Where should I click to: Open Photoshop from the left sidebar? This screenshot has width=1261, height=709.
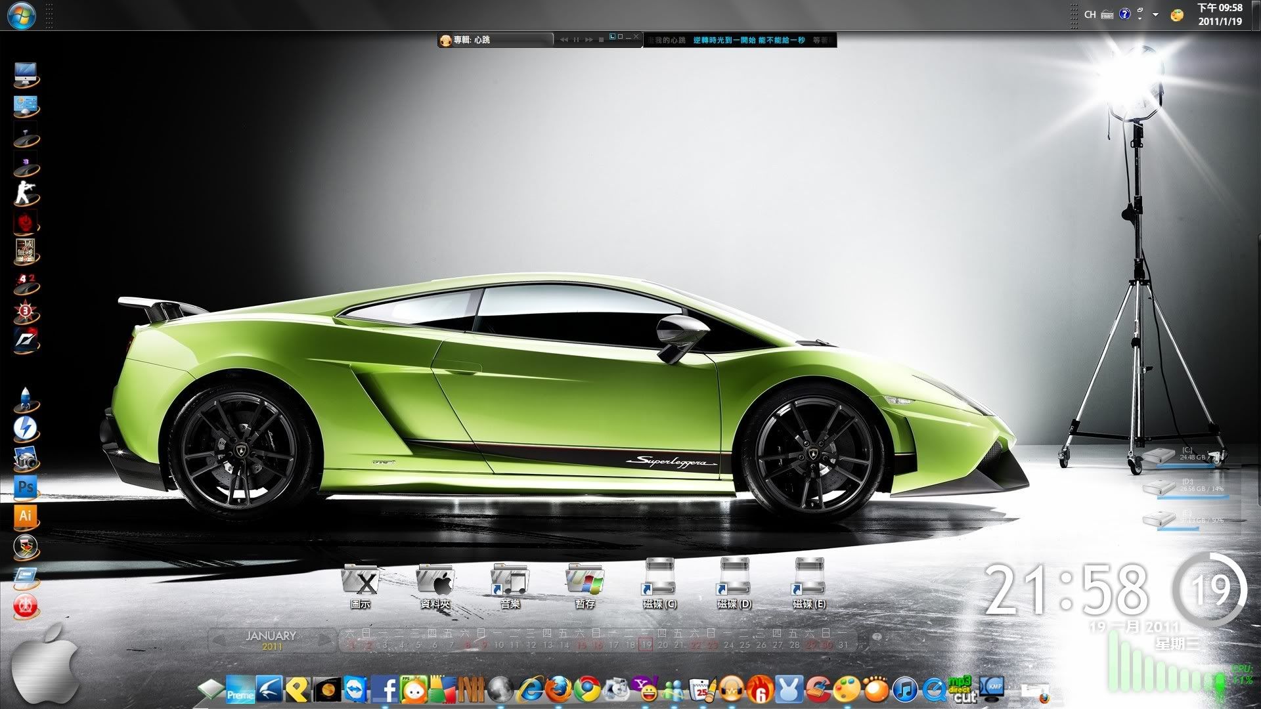26,488
